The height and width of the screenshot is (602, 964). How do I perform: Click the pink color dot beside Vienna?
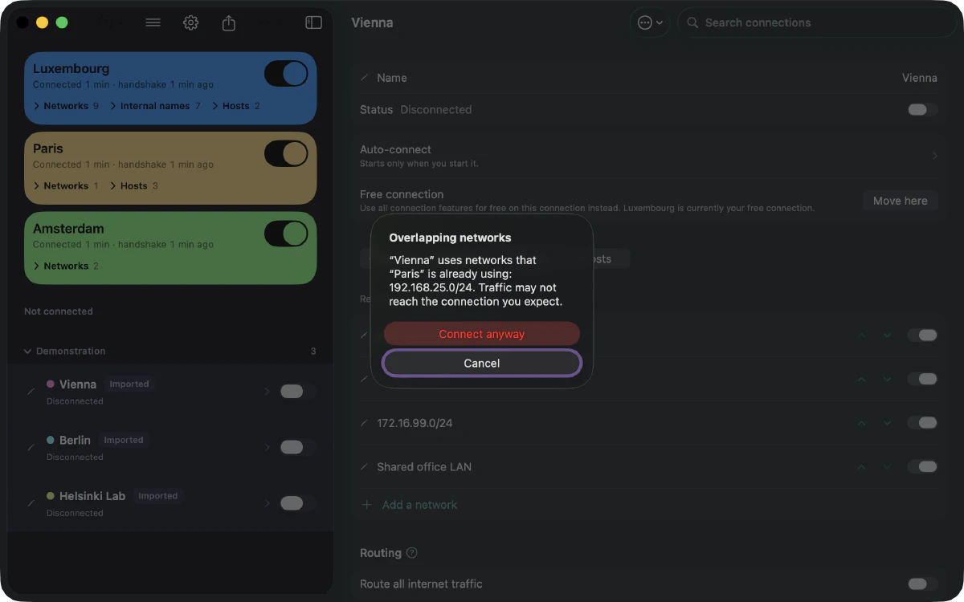tap(51, 384)
